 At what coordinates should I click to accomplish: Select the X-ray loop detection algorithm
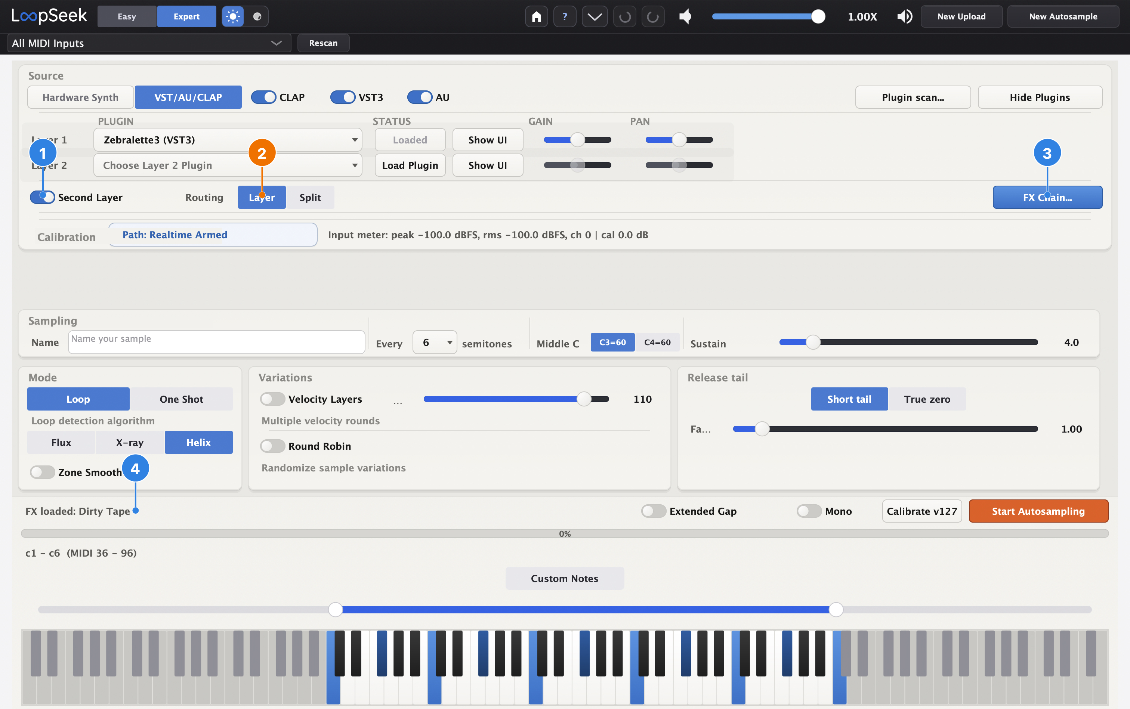(130, 442)
